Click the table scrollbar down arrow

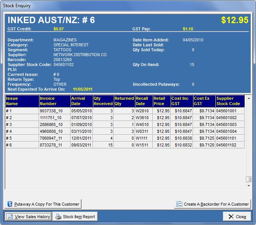[x=248, y=186]
